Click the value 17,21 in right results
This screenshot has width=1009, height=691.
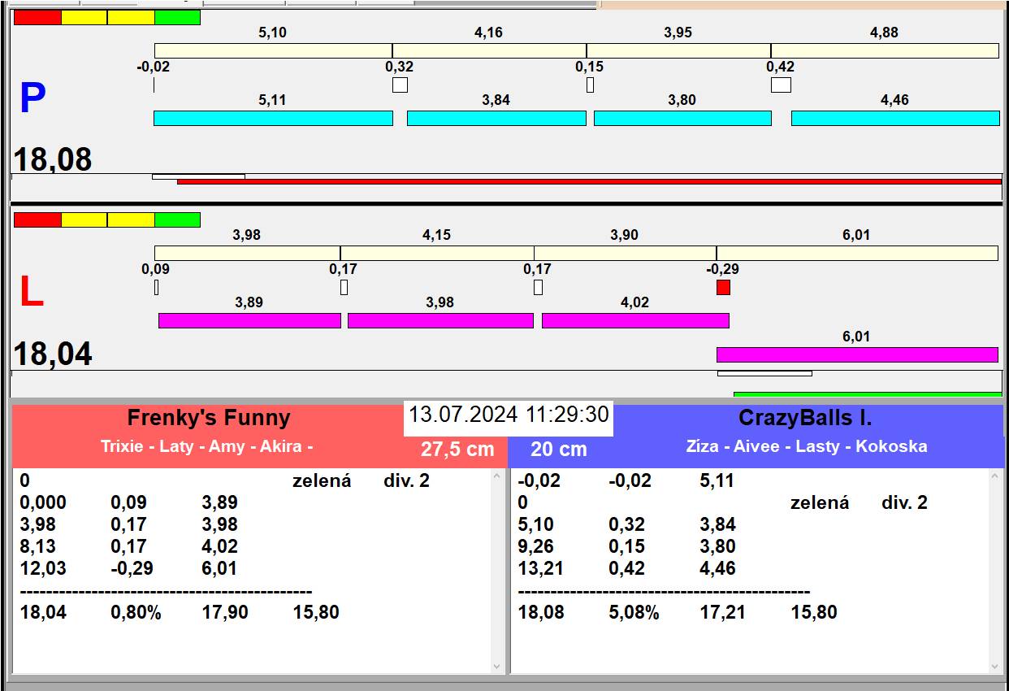pyautogui.click(x=724, y=613)
